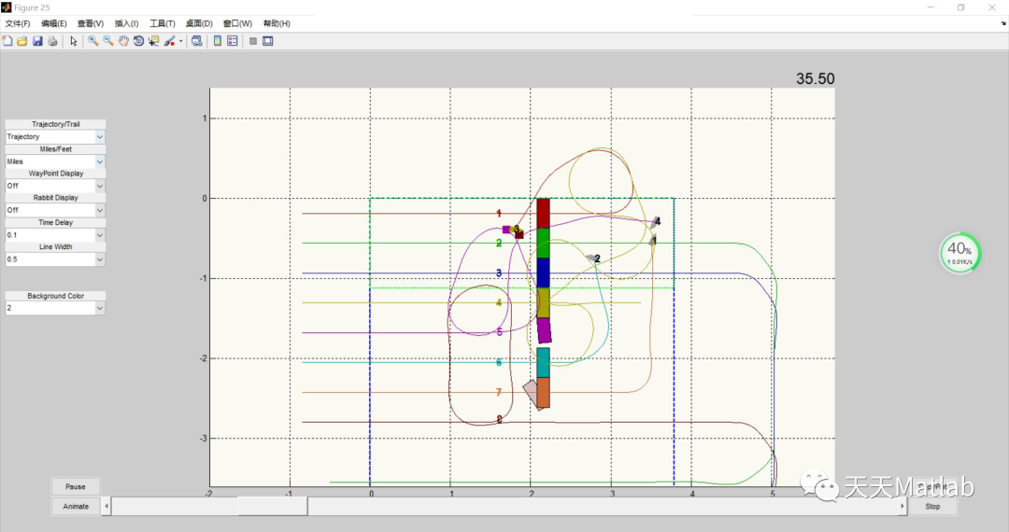The image size is (1009, 532).
Task: Click the time readout 35.50
Action: click(x=815, y=78)
